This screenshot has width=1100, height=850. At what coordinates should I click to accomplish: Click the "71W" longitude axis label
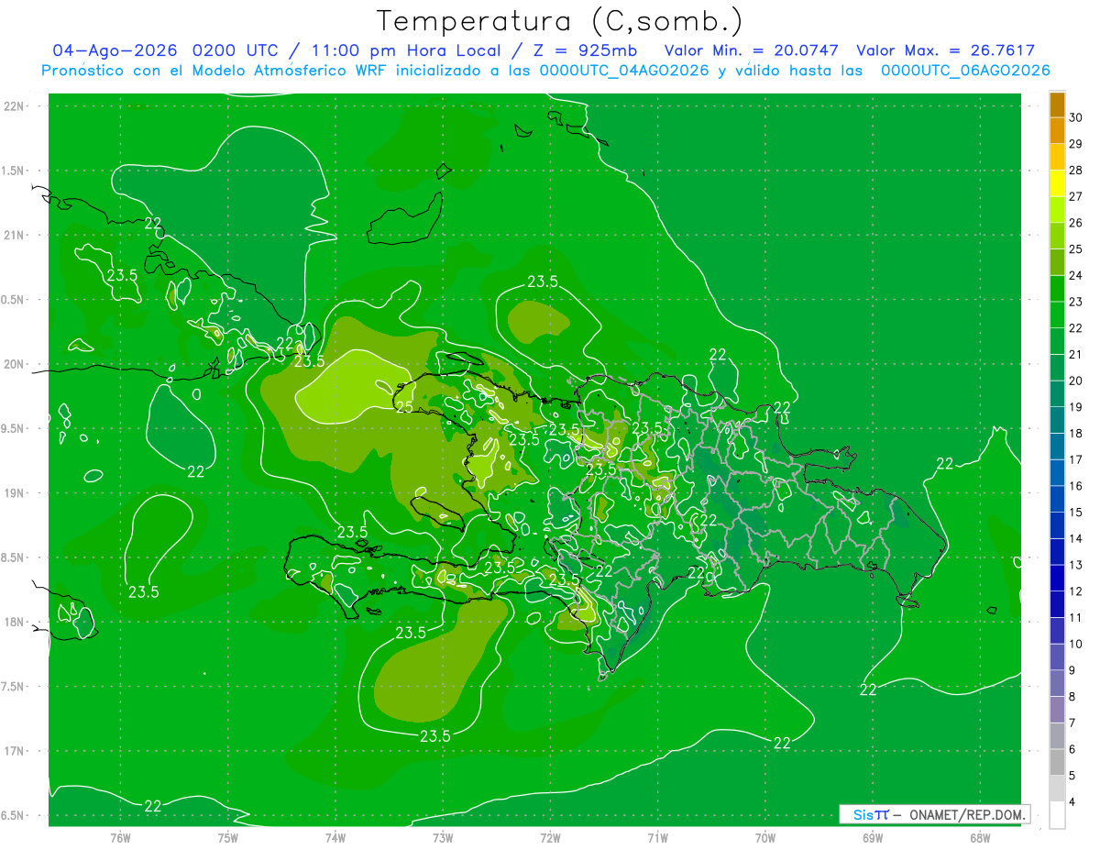[657, 837]
